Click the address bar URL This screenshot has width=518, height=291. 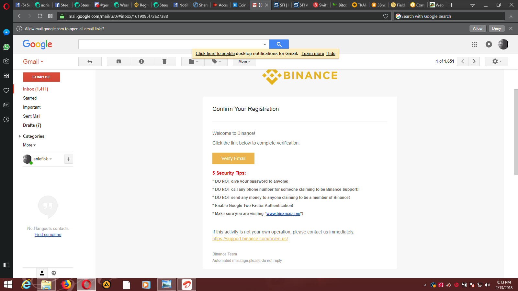pyautogui.click(x=118, y=16)
